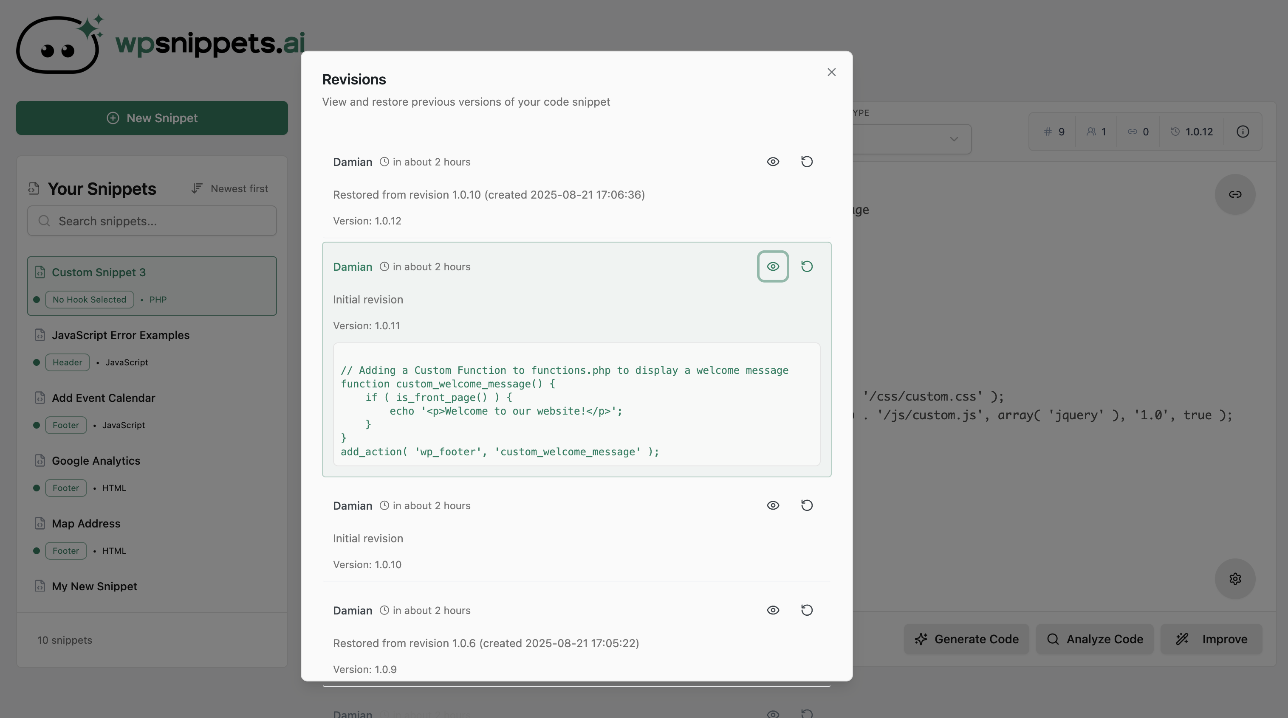Viewport: 1288px width, 718px height.
Task: Restore revision version 1.0.10
Action: [x=807, y=505]
